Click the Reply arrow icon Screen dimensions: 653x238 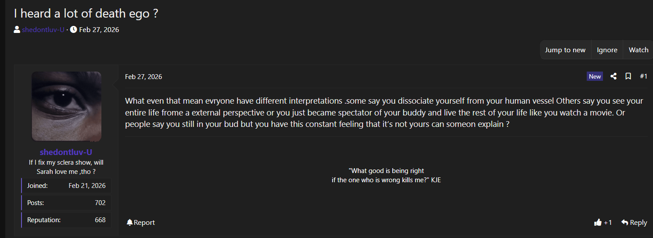tap(624, 223)
